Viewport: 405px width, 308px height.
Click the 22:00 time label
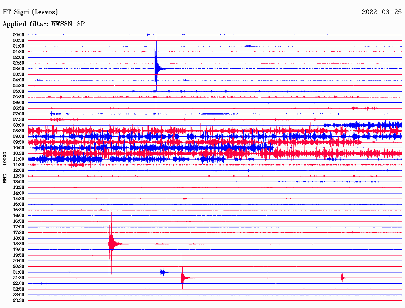(x=19, y=284)
